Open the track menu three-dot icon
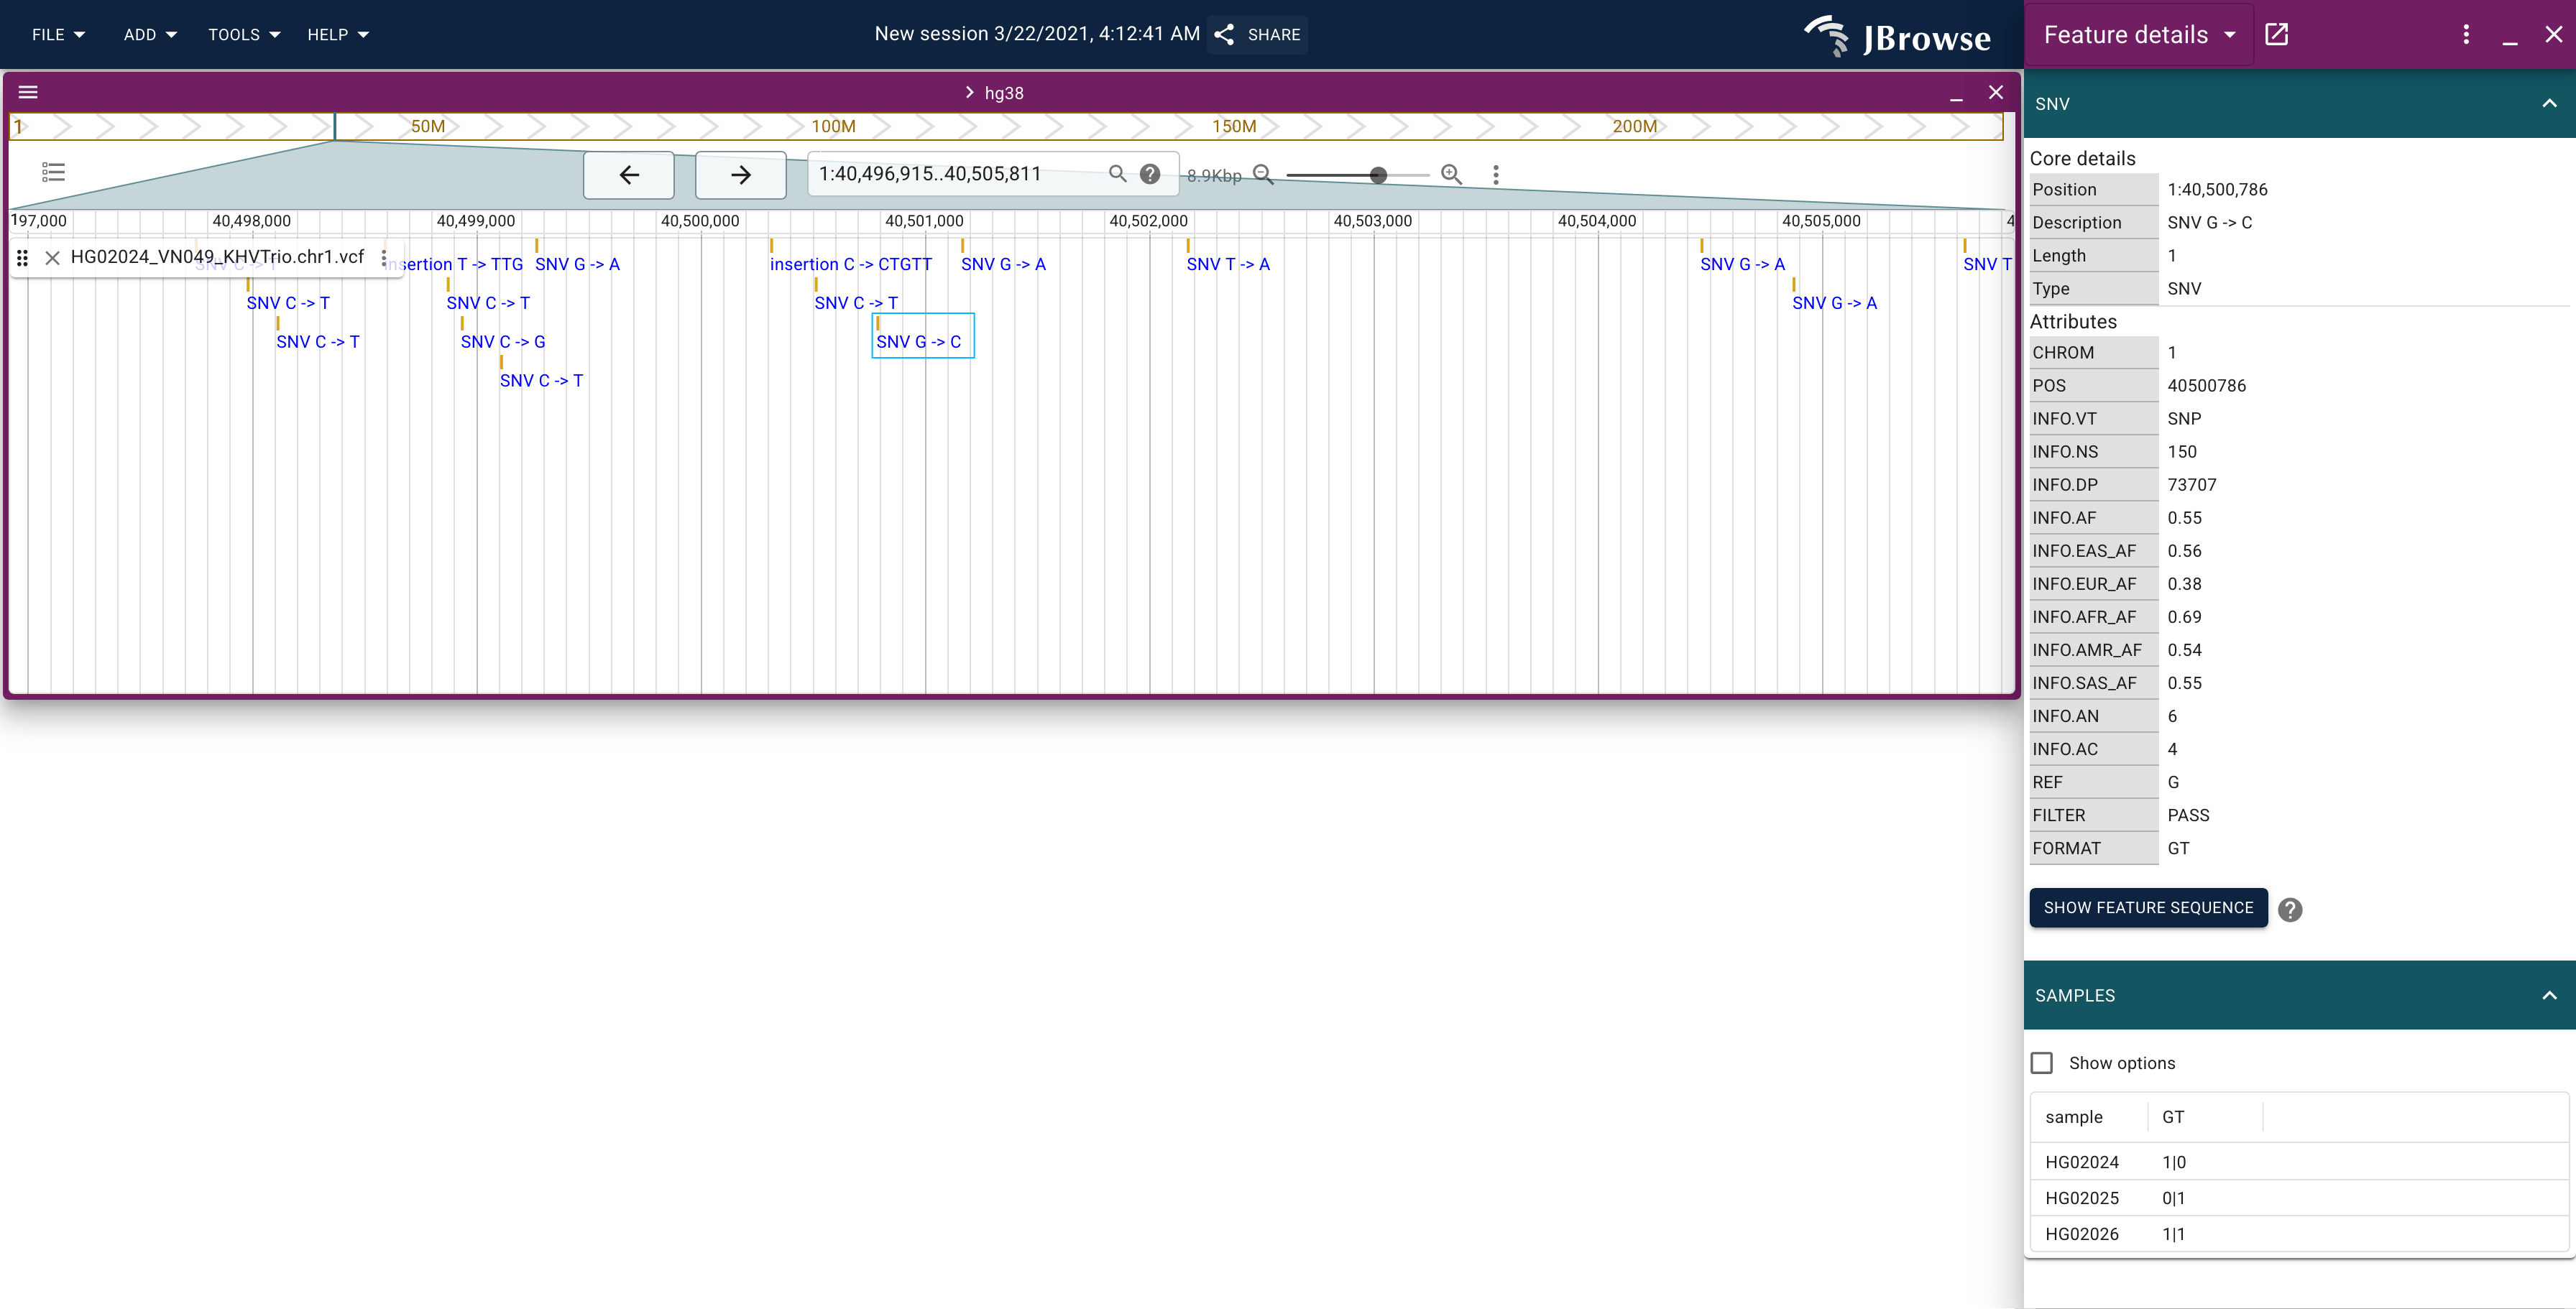2576x1309 pixels. click(x=384, y=258)
